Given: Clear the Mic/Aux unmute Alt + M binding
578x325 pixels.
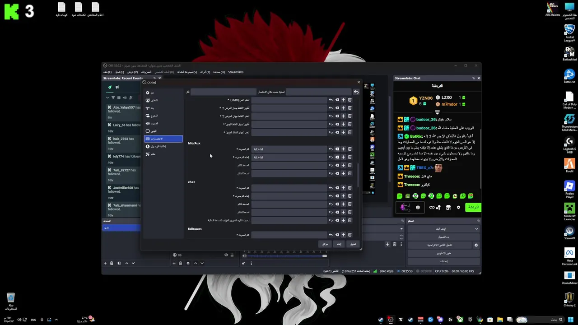Looking at the screenshot, I should click(x=337, y=157).
